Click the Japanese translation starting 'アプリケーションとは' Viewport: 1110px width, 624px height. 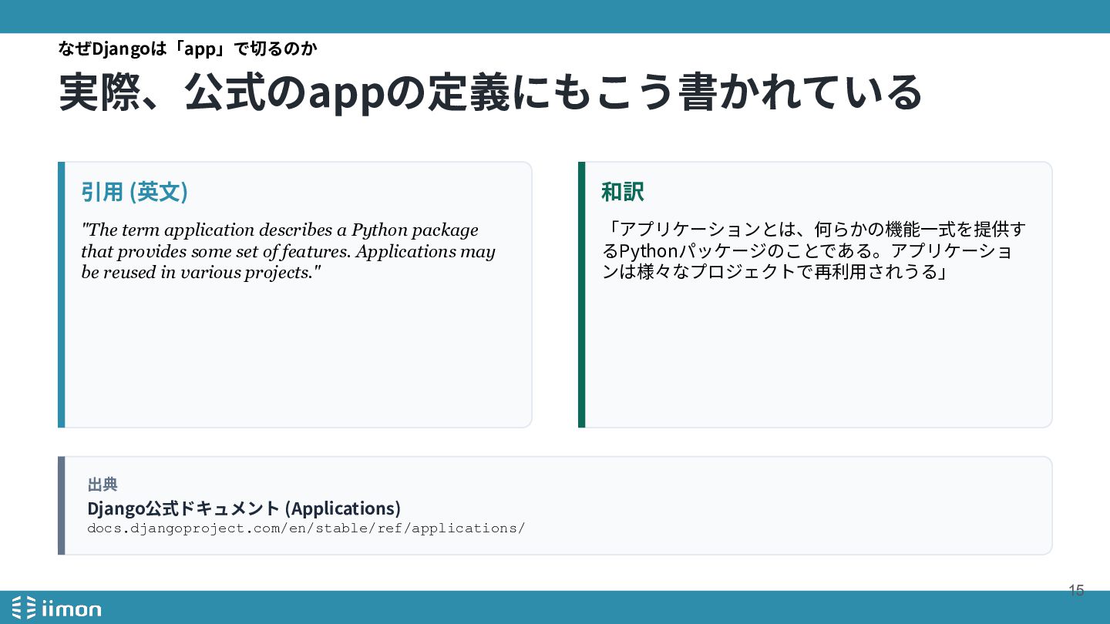[x=813, y=251]
